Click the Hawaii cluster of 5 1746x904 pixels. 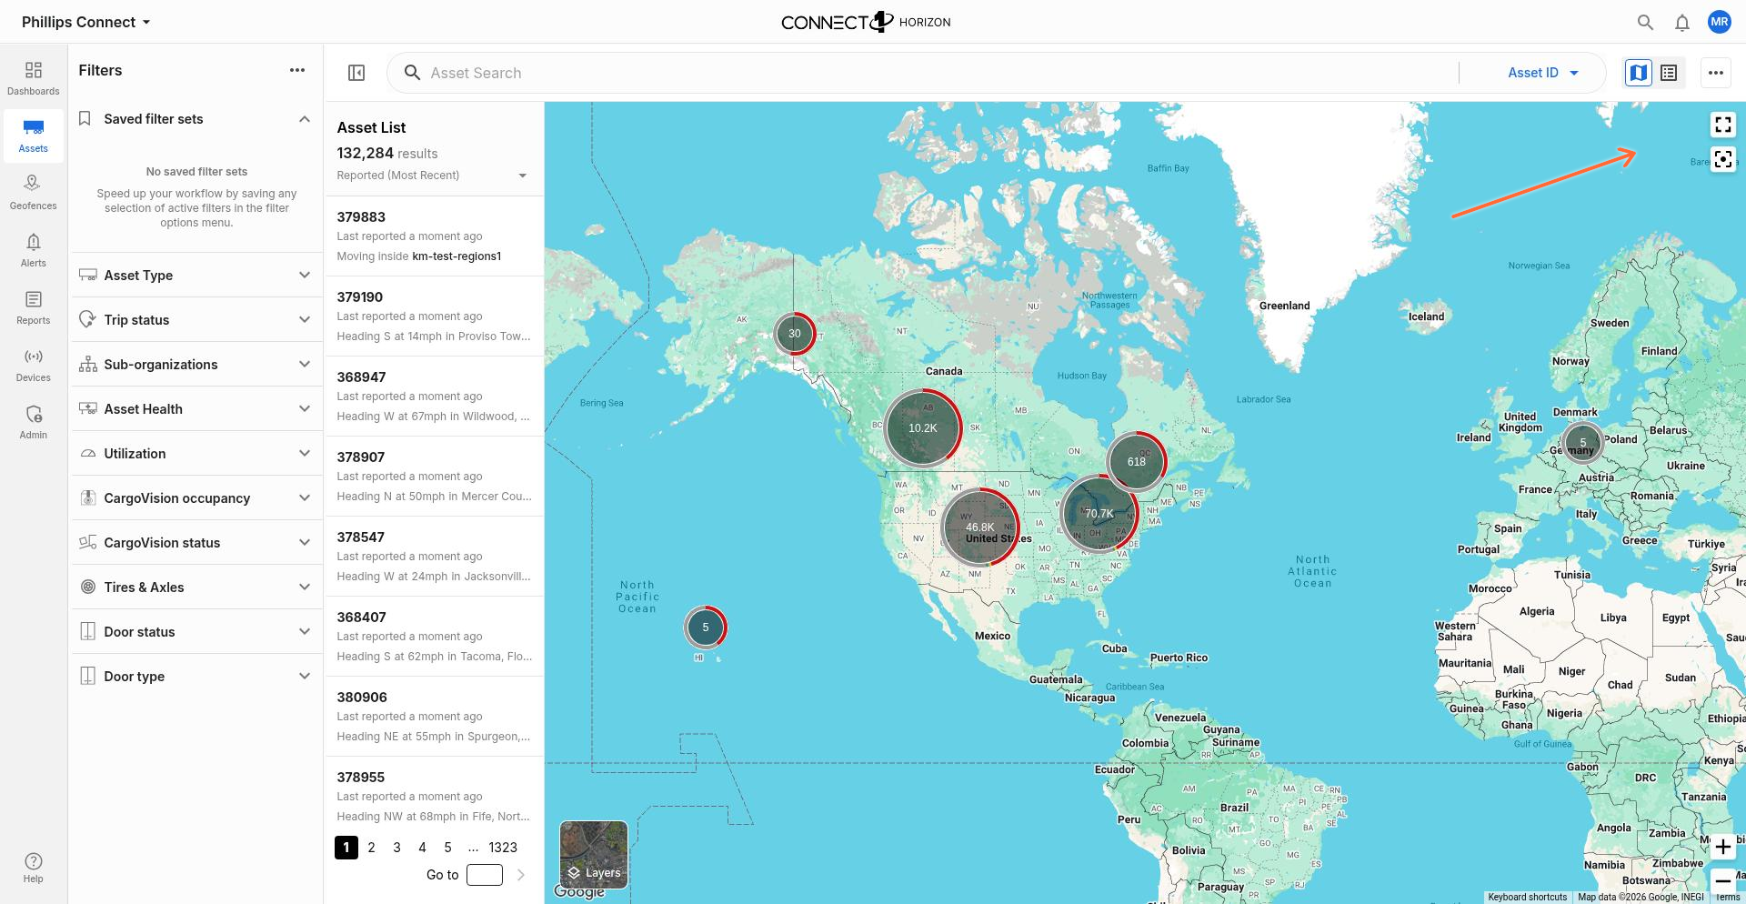point(706,628)
